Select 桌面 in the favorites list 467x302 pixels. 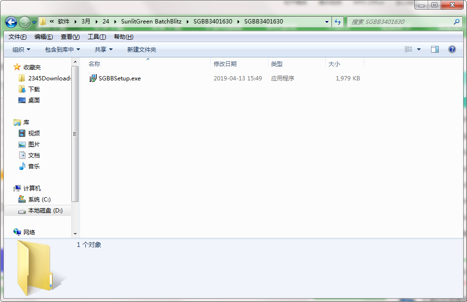[34, 101]
